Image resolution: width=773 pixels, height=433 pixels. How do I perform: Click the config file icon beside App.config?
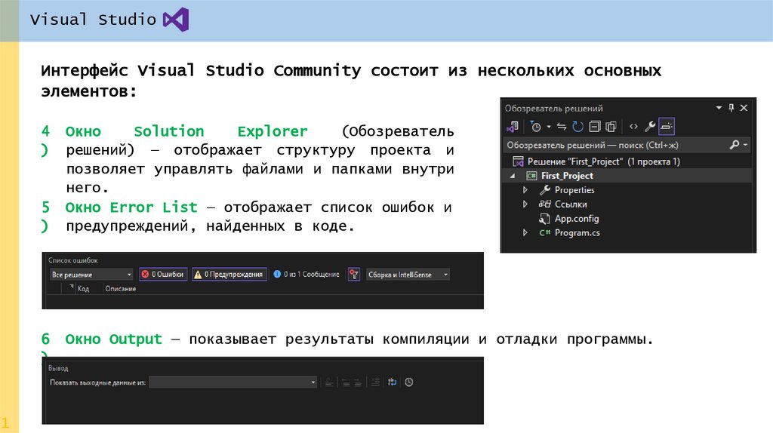tap(545, 219)
